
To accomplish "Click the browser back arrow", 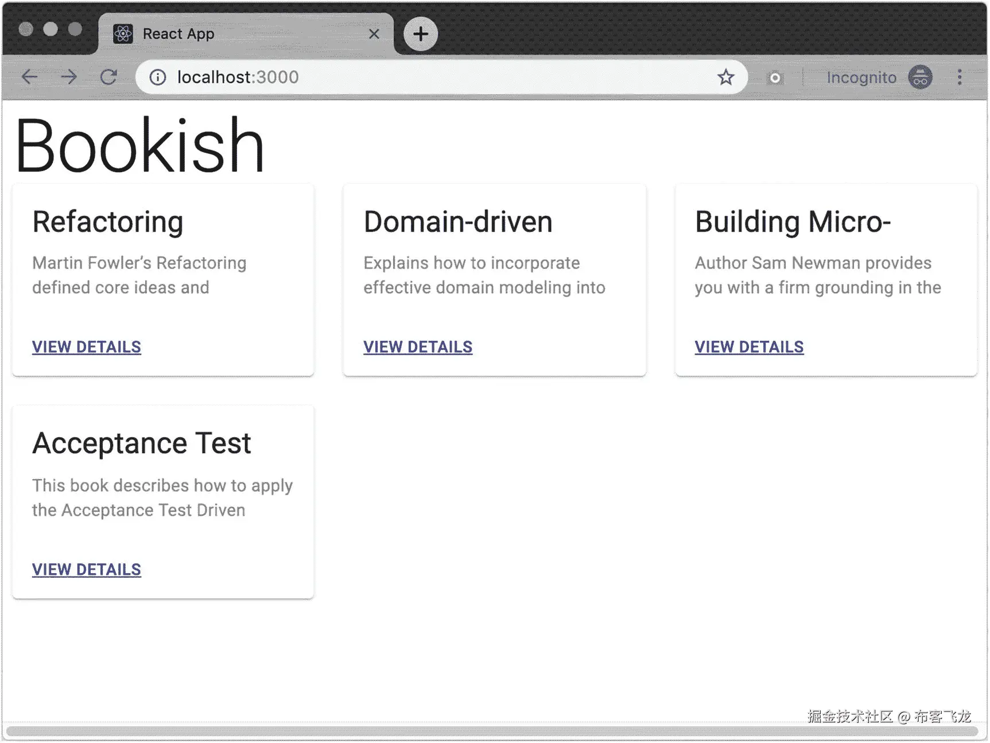I will pos(29,77).
